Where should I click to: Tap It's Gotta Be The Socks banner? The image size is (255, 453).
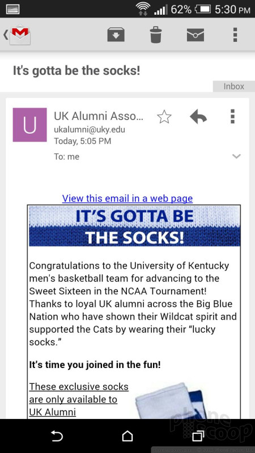click(x=134, y=226)
